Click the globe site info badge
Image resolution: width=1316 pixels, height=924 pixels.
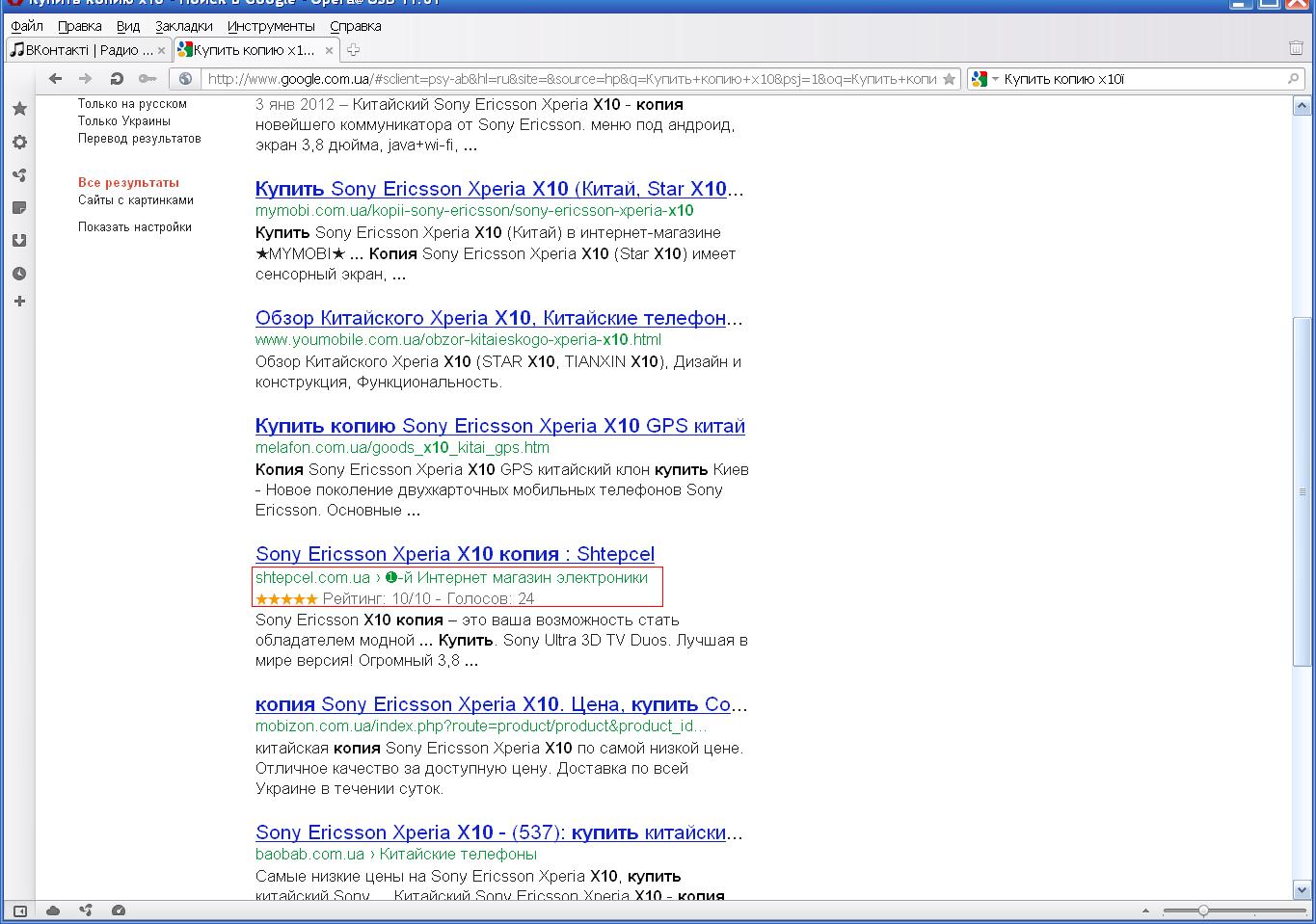click(x=186, y=79)
